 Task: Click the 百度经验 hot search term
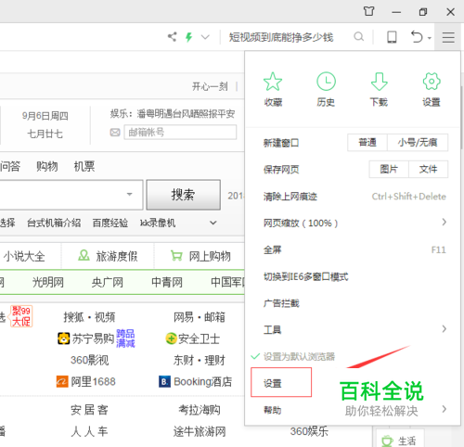coord(110,223)
